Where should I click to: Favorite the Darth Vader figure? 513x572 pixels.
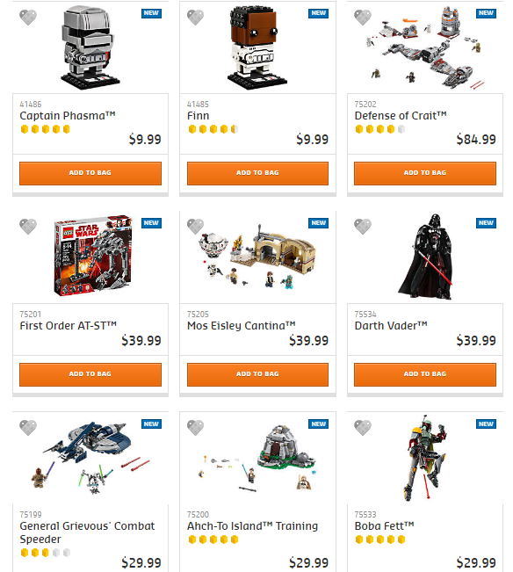coord(363,227)
